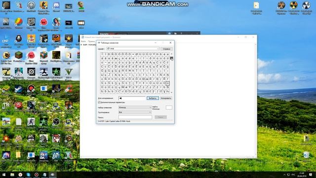Open the Super Lite game shortcut

[x=31, y=22]
